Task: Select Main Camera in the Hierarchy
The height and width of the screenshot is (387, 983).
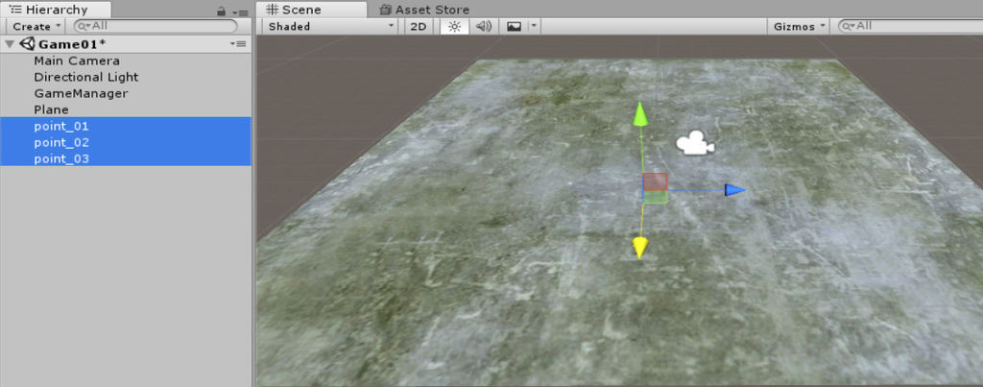Action: 126,60
